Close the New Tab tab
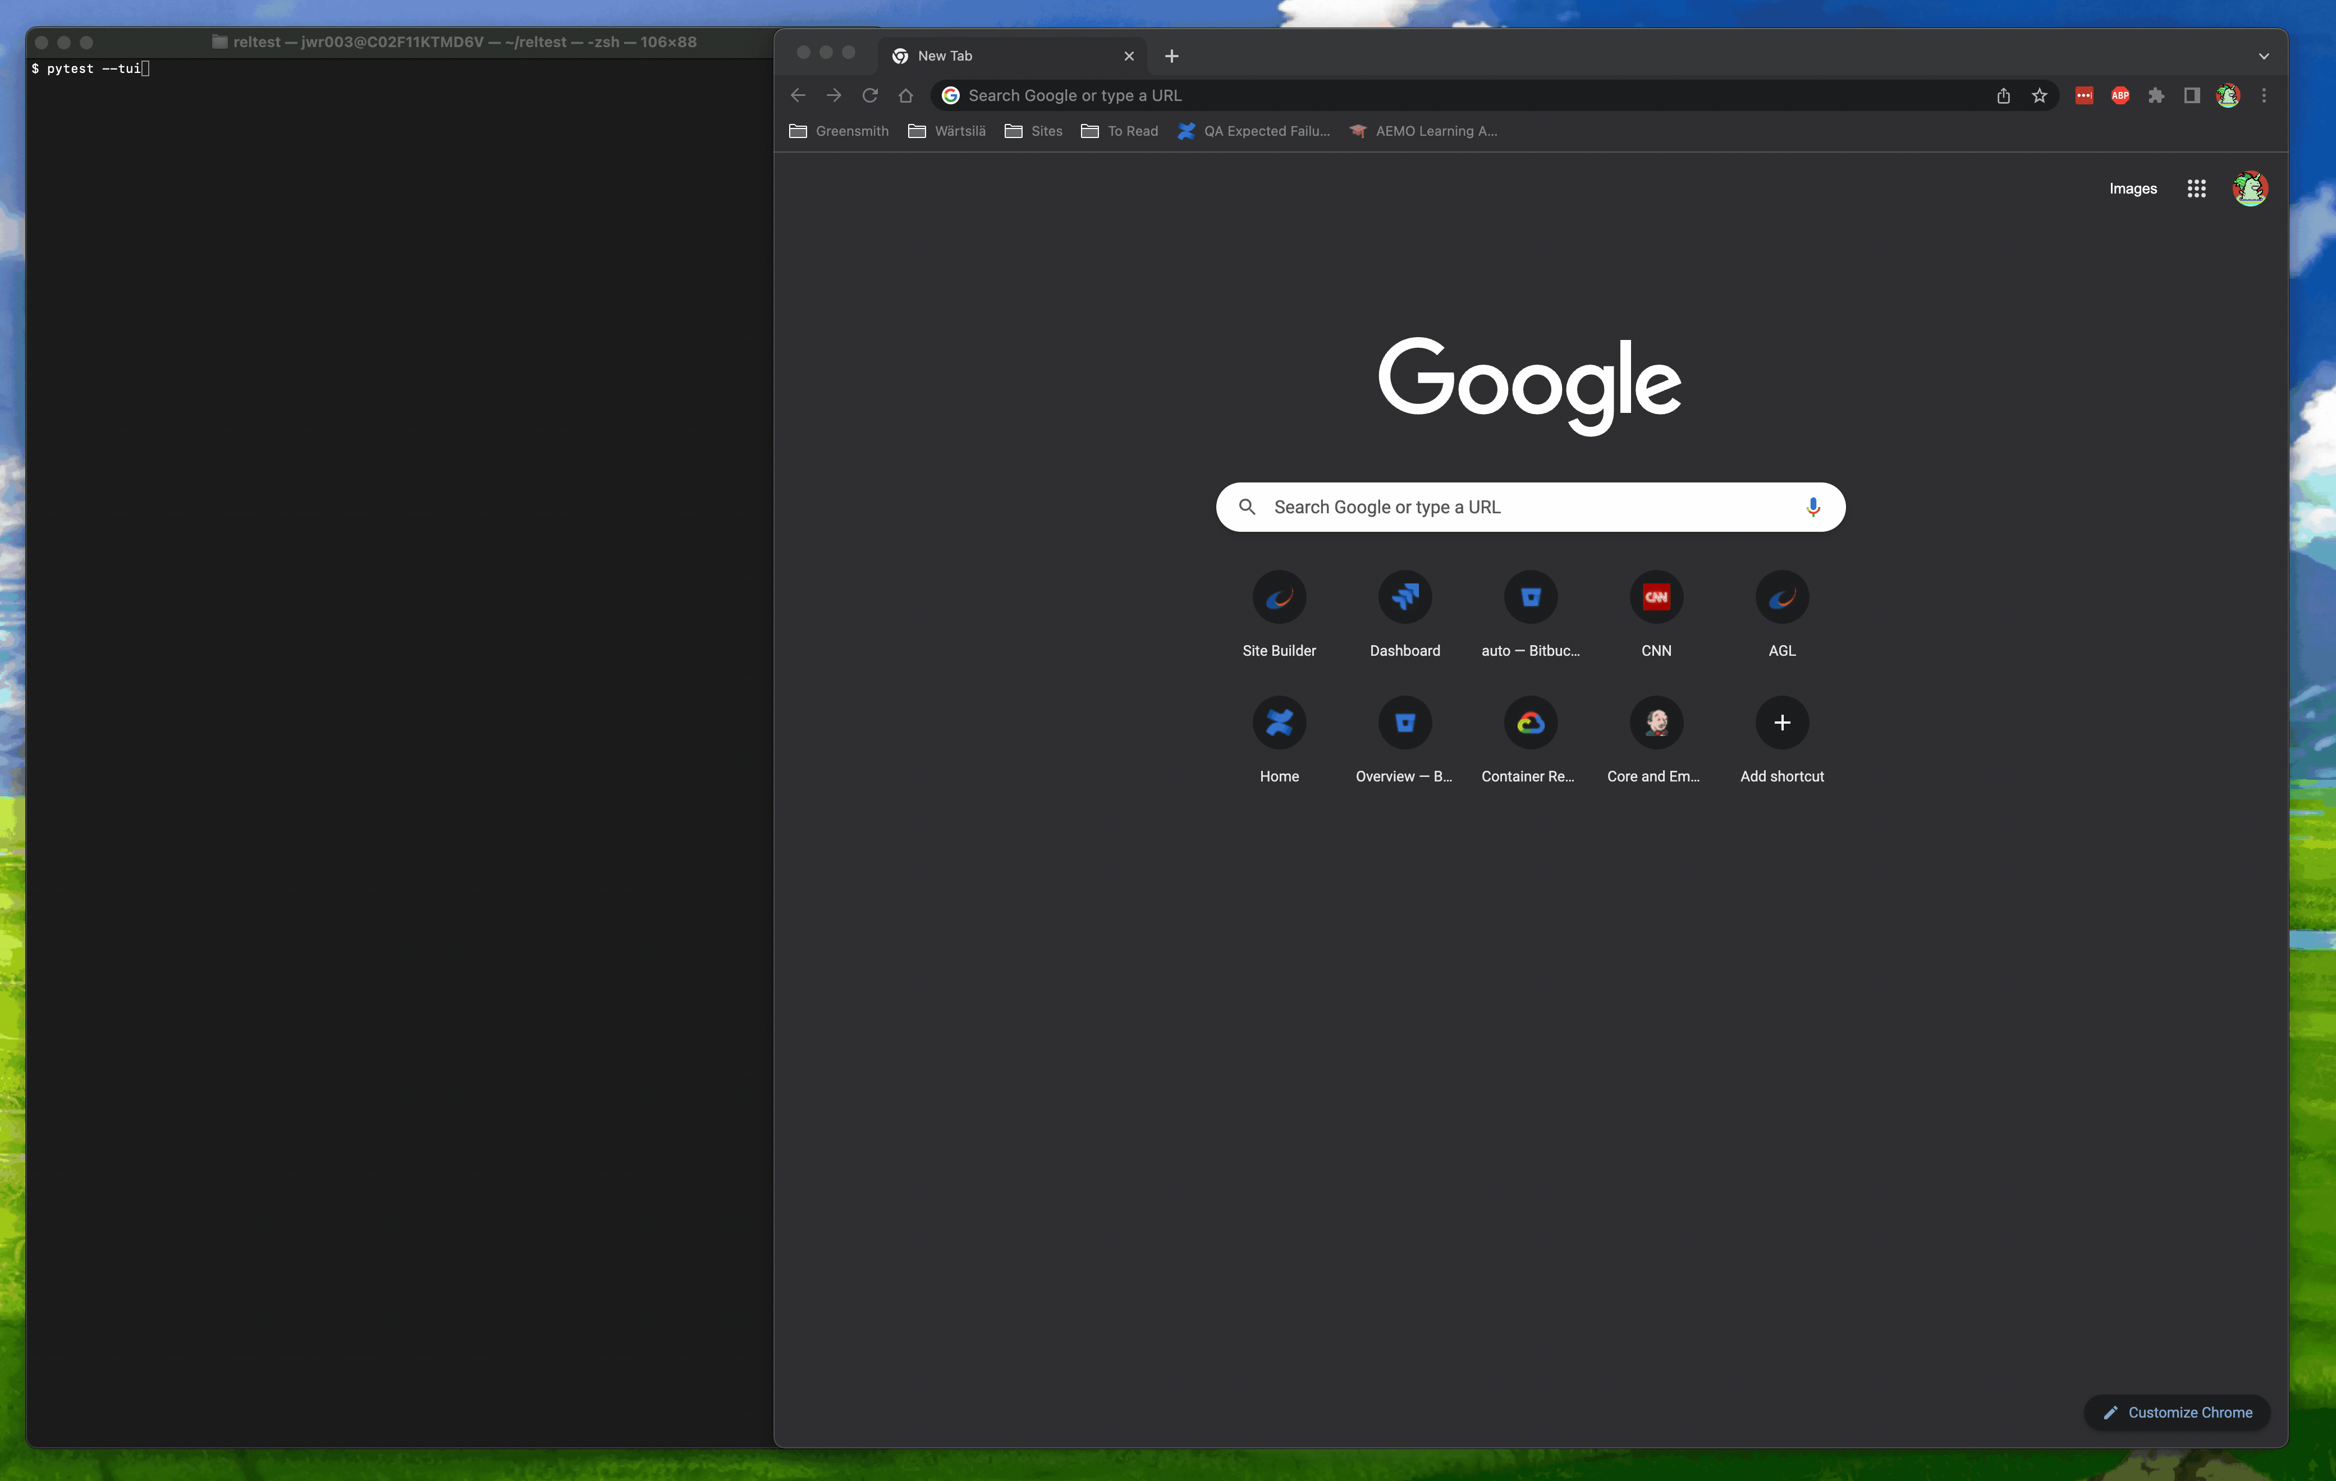Viewport: 2336px width, 1481px height. [x=1129, y=56]
